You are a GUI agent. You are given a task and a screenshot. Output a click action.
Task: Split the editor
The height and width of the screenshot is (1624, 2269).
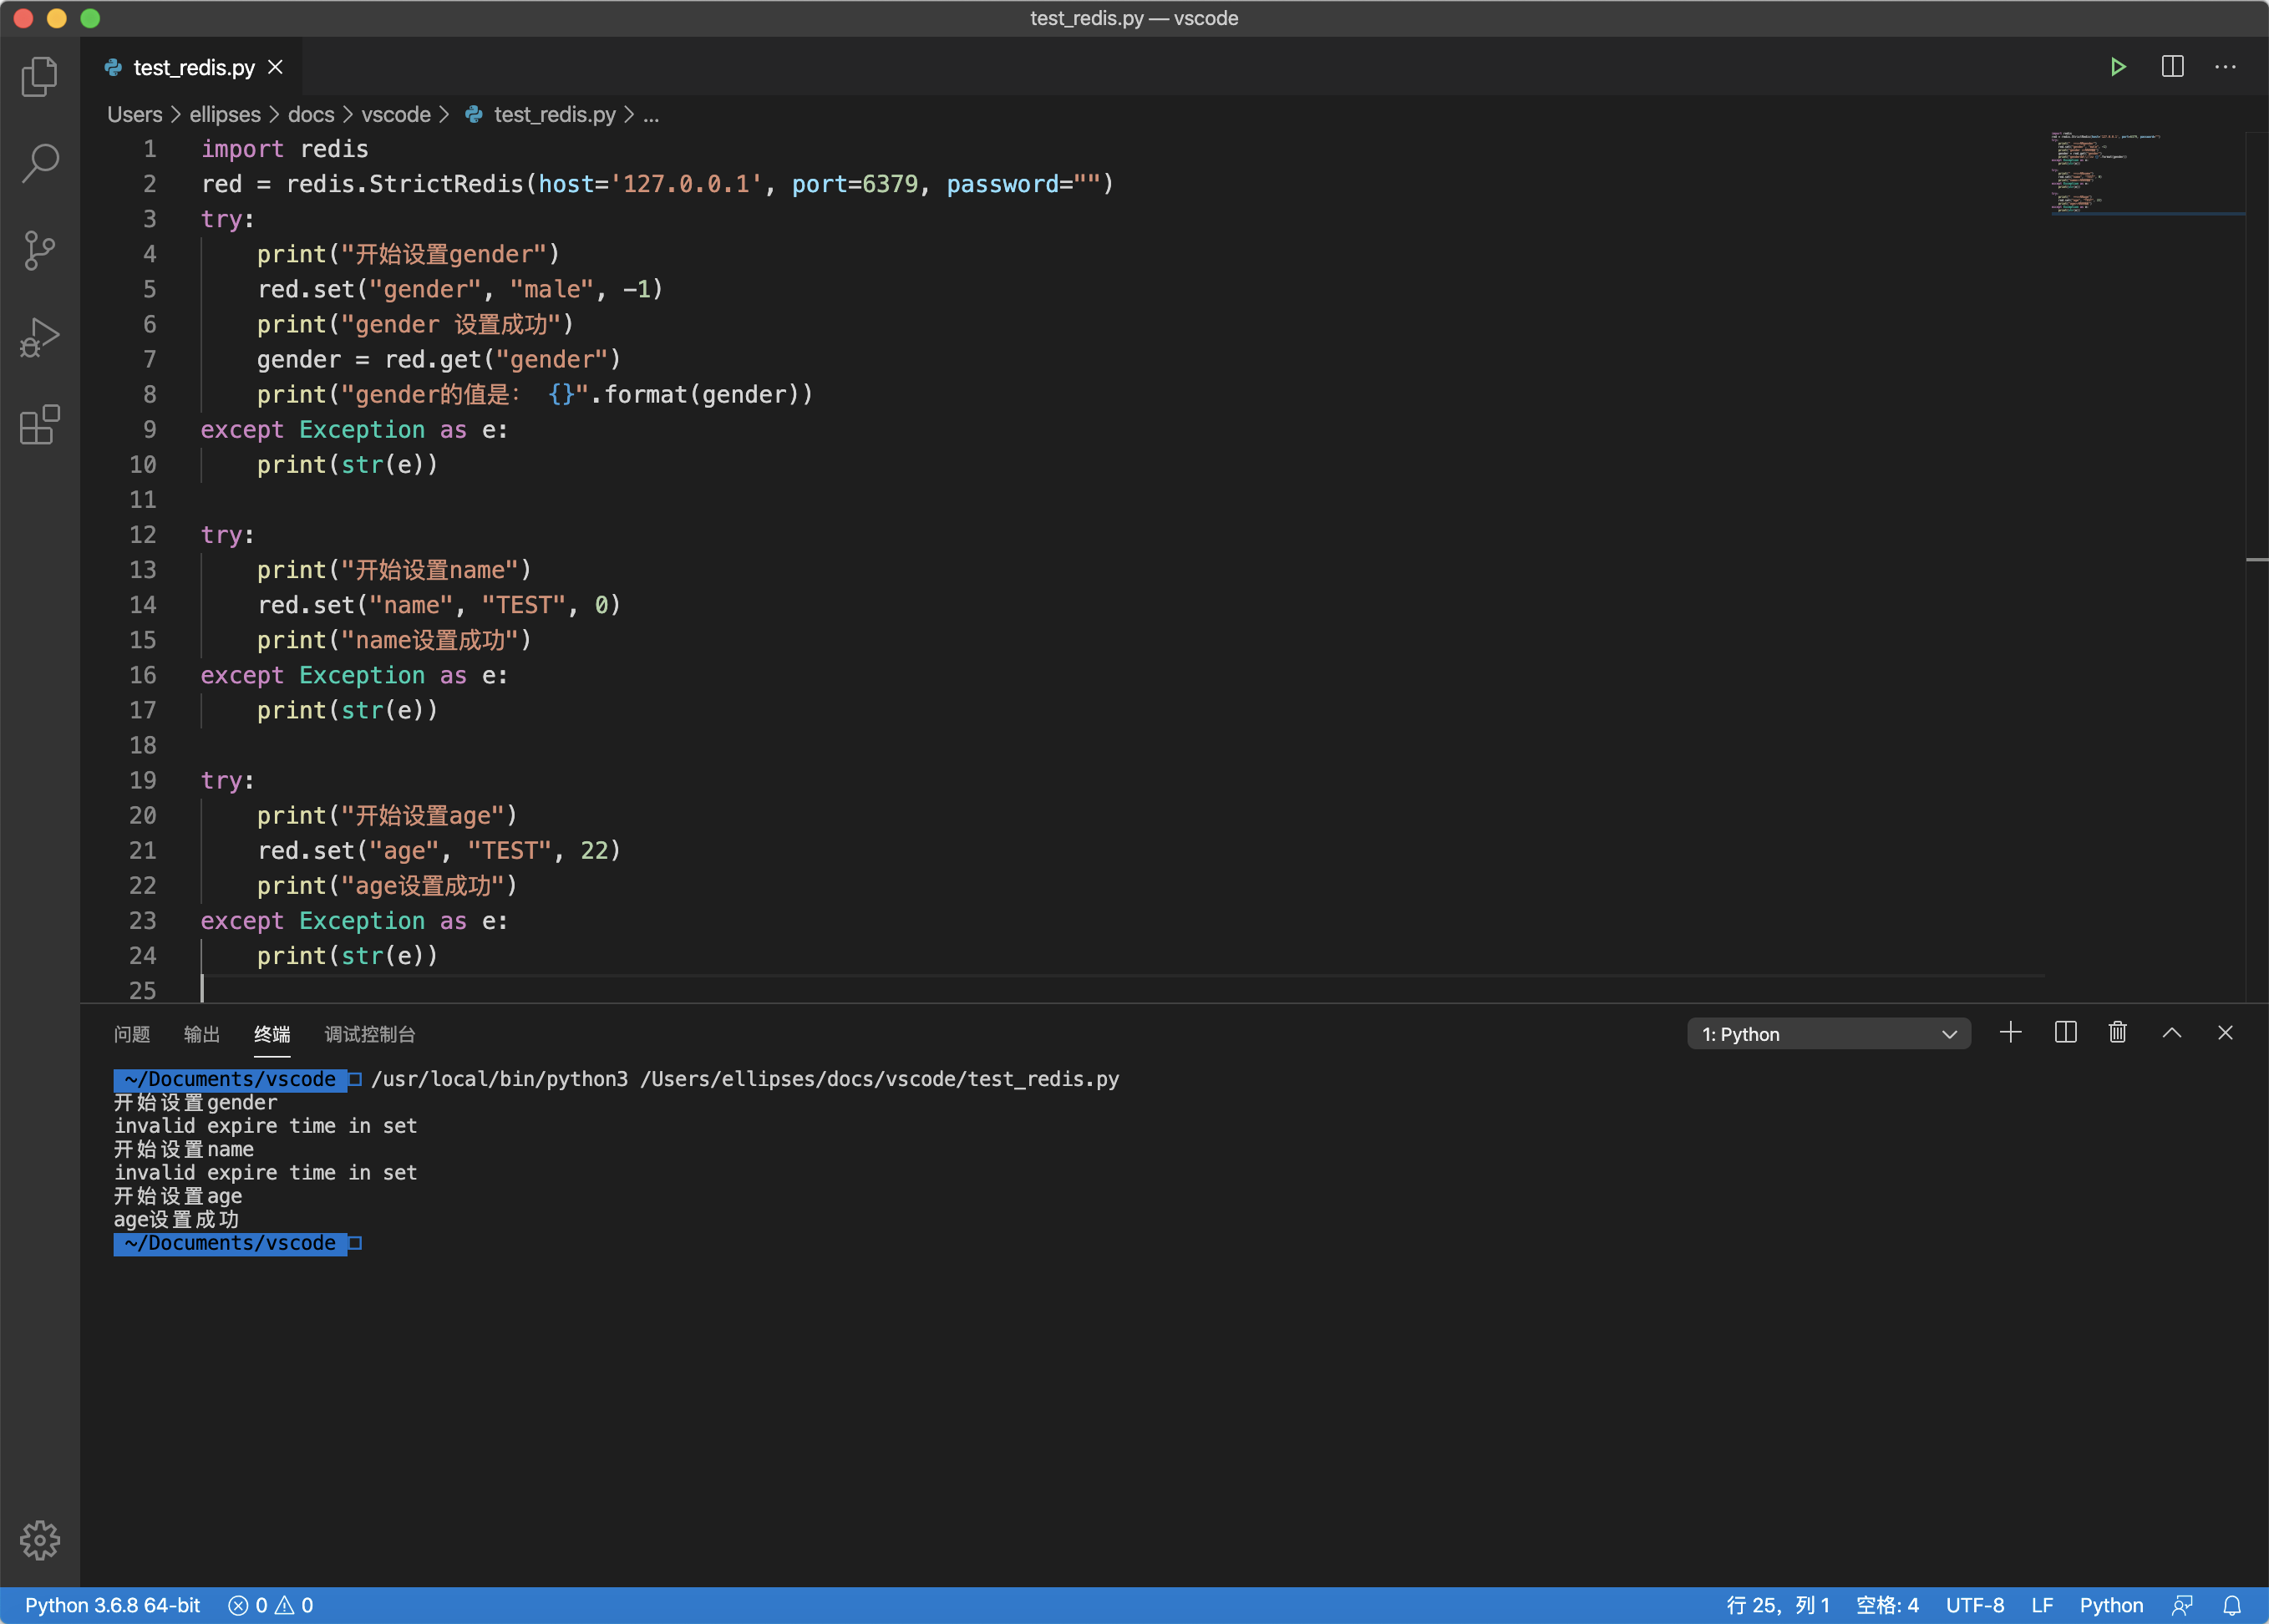(x=2171, y=66)
